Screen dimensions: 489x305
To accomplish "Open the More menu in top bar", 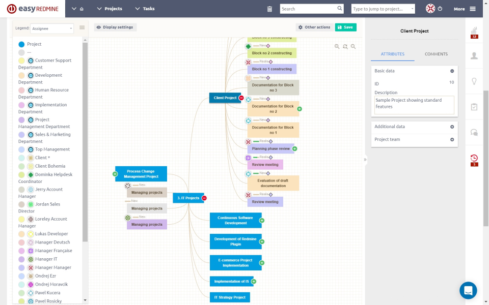I will (x=459, y=9).
